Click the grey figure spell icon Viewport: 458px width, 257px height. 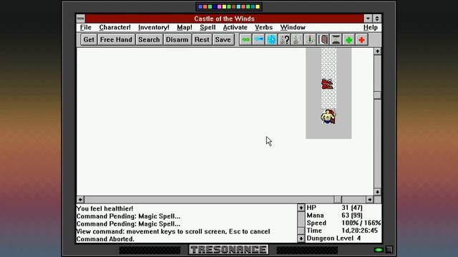pyautogui.click(x=297, y=40)
